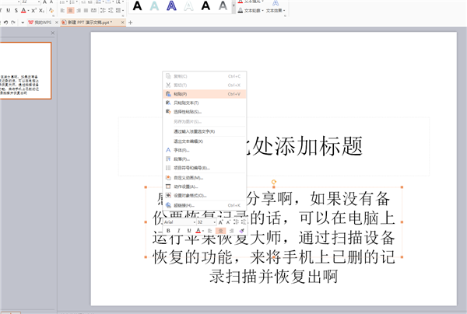
Task: Click Bold in the floating mini toolbar
Action: point(168,231)
